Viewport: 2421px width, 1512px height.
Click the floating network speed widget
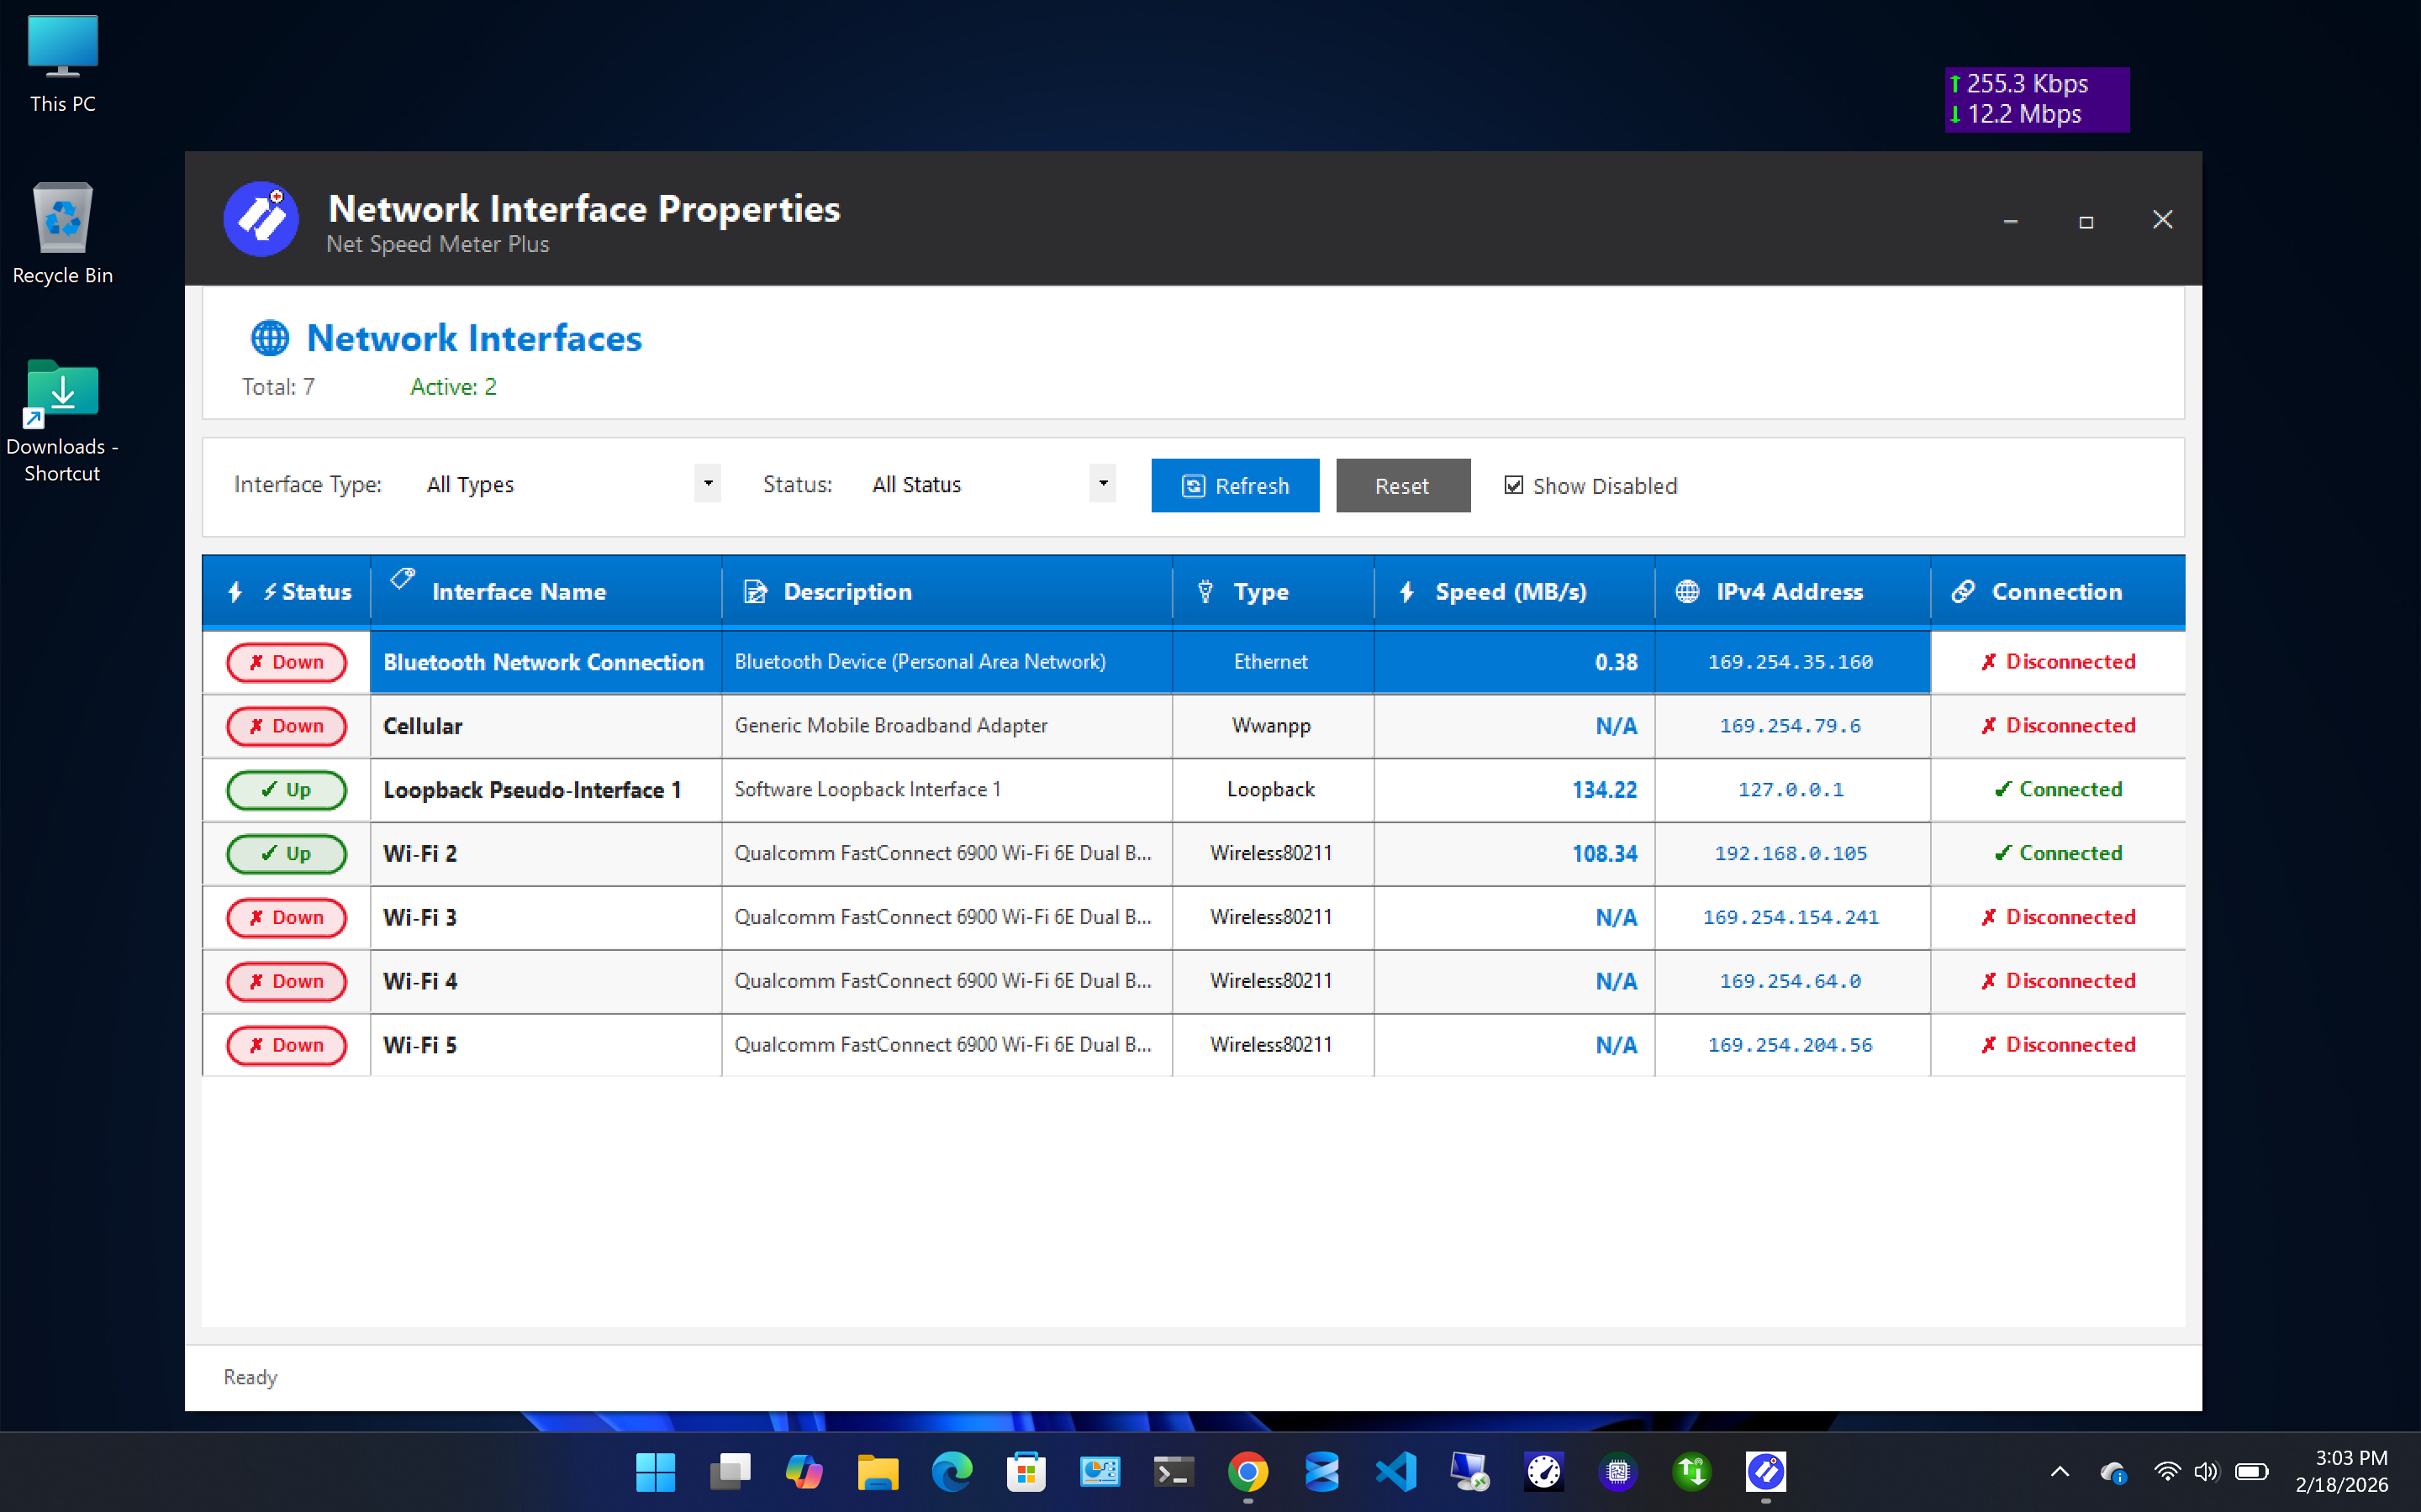click(2036, 99)
